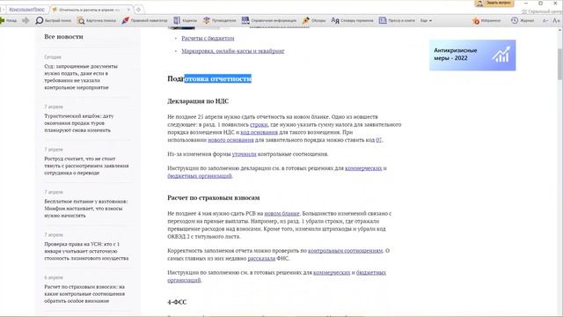Screen dimensions: 563x317
Task: Open Путеводители from toolbar
Action: 219,20
